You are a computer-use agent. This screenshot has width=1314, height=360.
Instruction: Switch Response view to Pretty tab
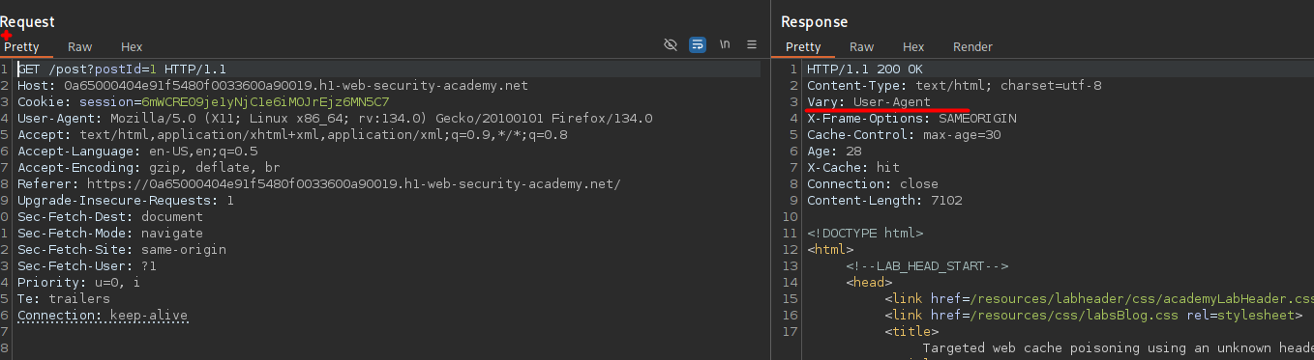tap(803, 46)
